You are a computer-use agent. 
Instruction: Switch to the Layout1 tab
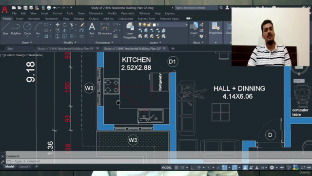pyautogui.click(x=25, y=166)
